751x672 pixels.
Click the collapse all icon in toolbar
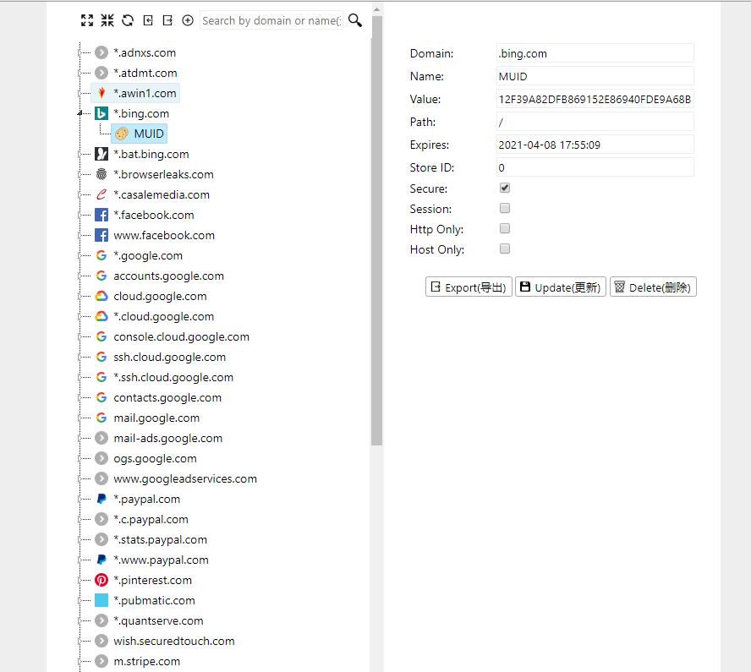(x=107, y=20)
